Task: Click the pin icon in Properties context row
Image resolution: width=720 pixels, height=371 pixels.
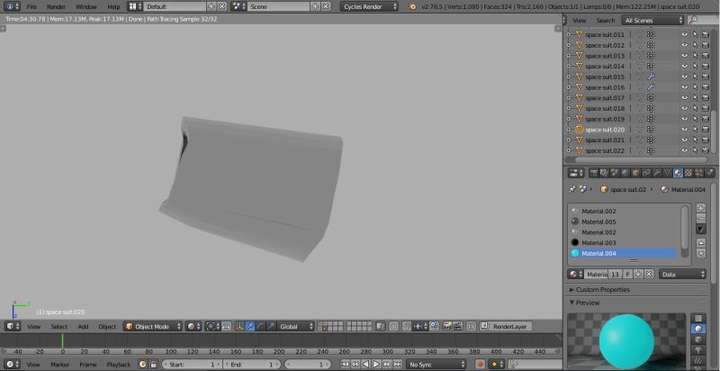Action: pyautogui.click(x=572, y=189)
